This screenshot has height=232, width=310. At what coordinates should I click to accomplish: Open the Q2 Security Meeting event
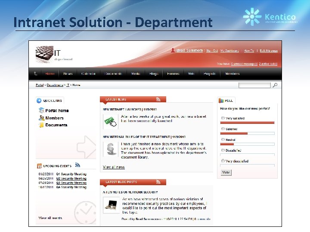(71, 178)
